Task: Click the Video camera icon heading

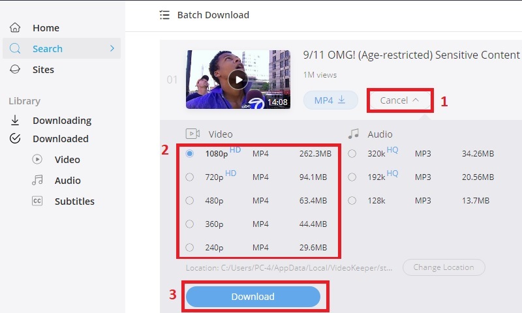Action: (x=192, y=134)
